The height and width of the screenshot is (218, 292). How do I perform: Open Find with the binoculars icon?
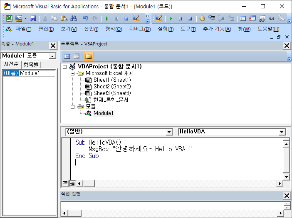coord(73,18)
